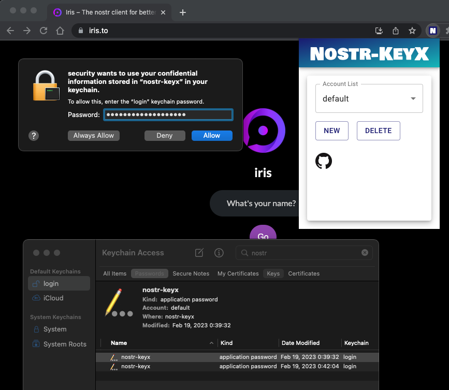Go back with the browser back arrow

10,31
